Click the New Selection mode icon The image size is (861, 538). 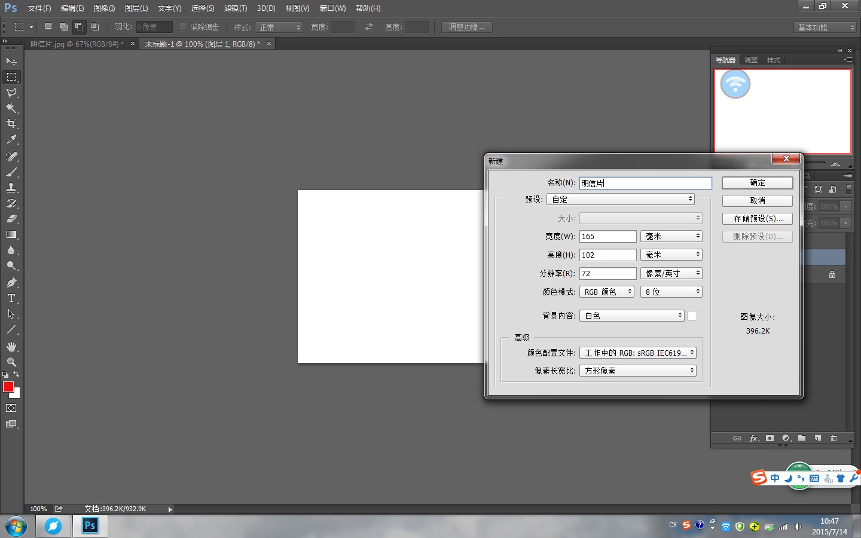48,26
